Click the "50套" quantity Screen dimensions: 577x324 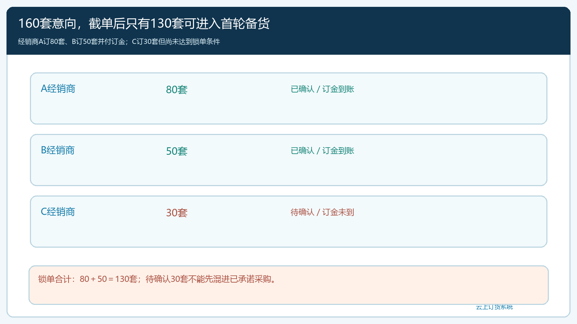click(x=177, y=151)
